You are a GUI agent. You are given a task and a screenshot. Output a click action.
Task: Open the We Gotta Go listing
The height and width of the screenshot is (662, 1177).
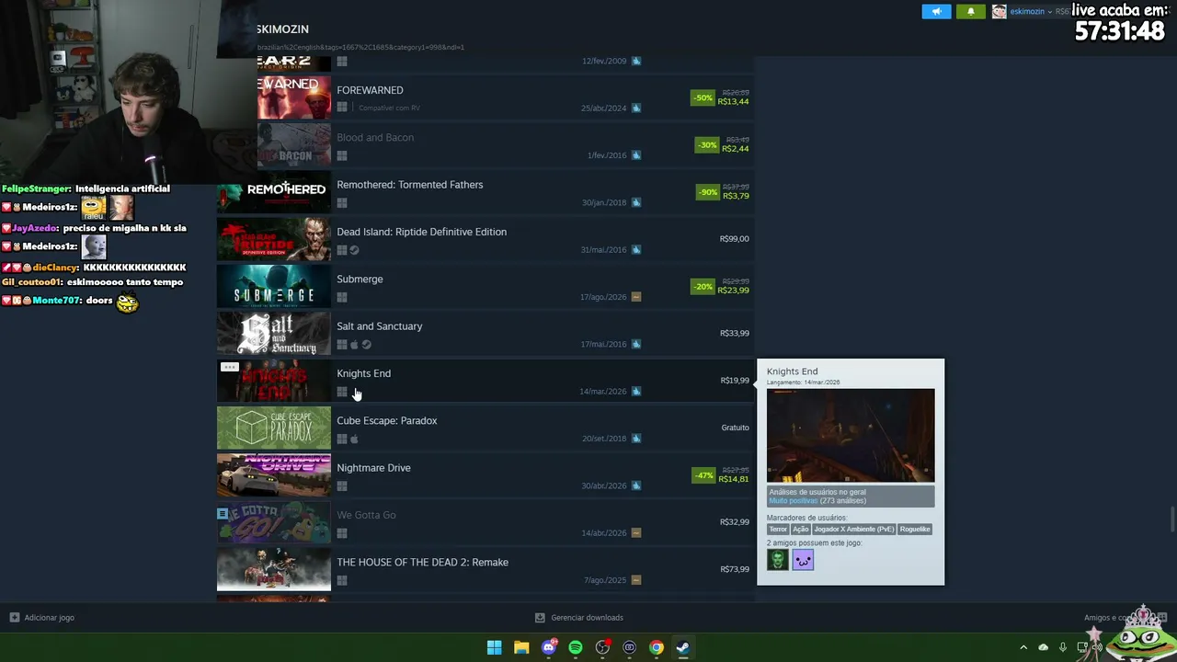coord(366,515)
